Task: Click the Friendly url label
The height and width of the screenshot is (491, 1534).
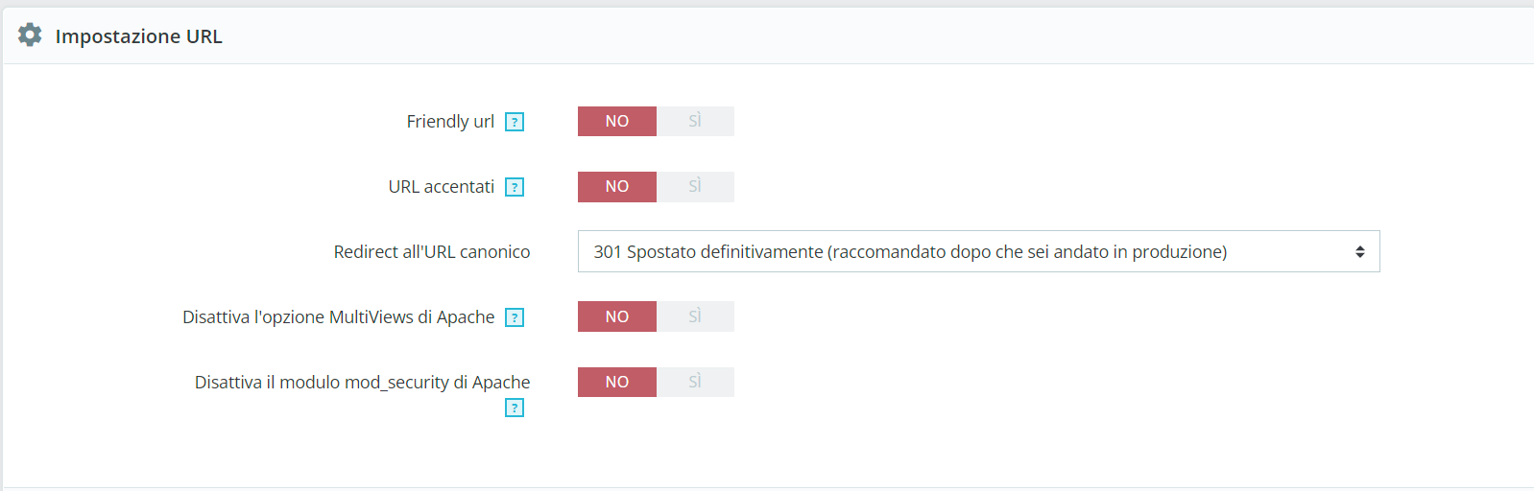Action: [449, 122]
